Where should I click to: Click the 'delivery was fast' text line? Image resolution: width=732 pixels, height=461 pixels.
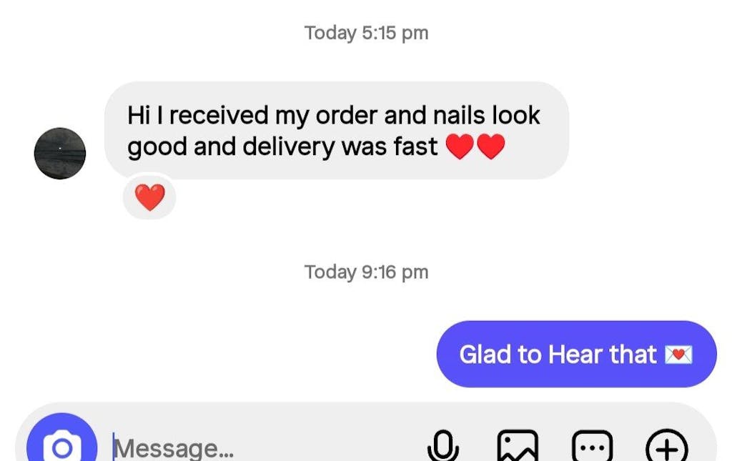coord(340,147)
